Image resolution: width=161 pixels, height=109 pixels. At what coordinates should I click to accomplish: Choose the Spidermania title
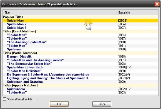click(x=16, y=89)
